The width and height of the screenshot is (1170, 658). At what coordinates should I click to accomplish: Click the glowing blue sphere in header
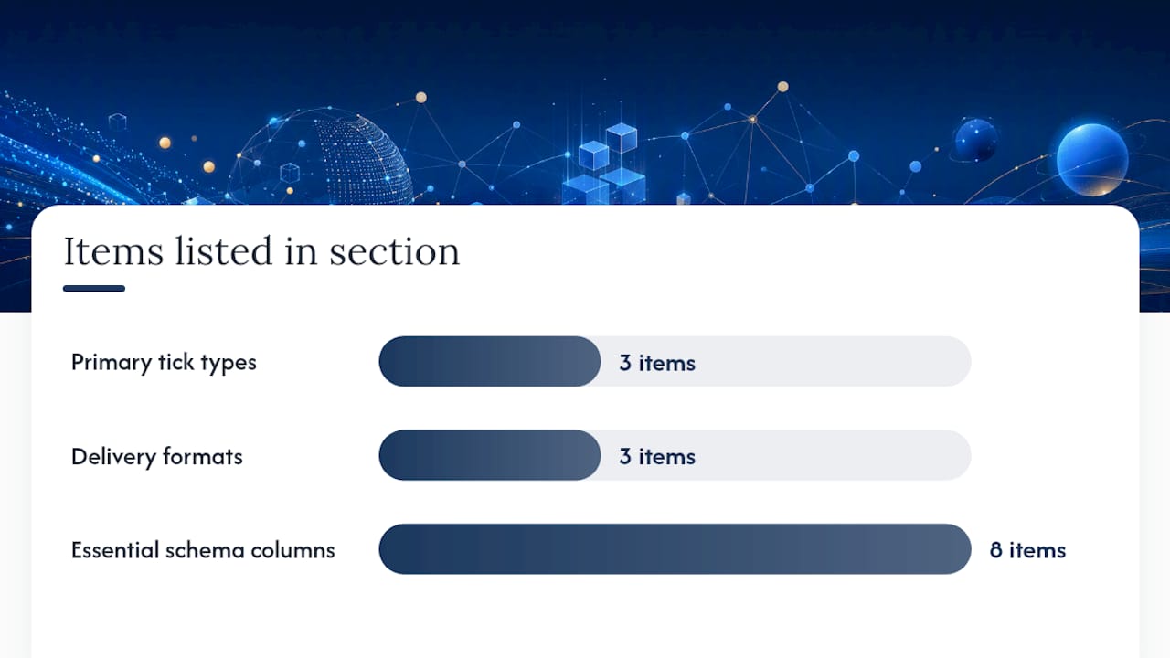pos(1092,159)
